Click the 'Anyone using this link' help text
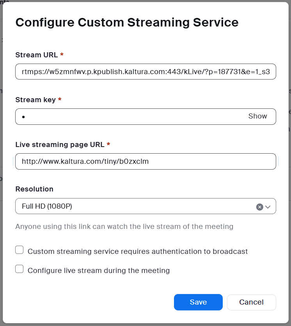This screenshot has width=291, height=326. coord(124,226)
